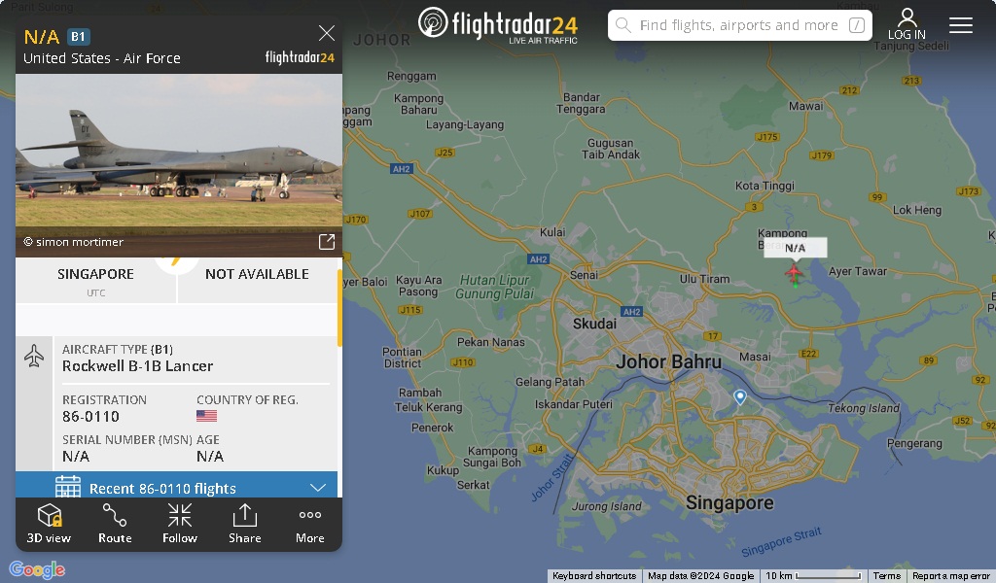Click the SINGAPORE origin label
This screenshot has height=583, width=996.
(x=95, y=274)
